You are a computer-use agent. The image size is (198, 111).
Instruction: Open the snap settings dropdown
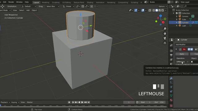click(87, 6)
